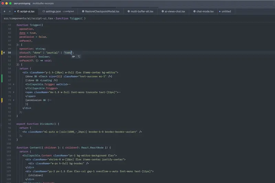Open the chat-mode.tsx tab
The height and width of the screenshot is (183, 275).
point(203,11)
